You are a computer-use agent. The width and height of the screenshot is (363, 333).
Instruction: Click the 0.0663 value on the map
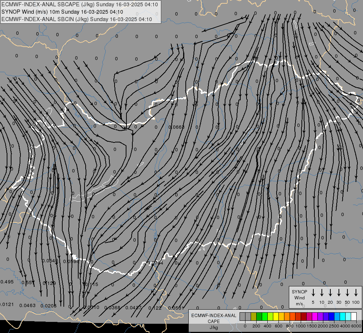176,127
